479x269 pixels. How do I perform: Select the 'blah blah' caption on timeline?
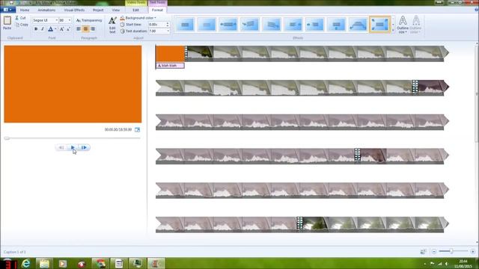click(170, 66)
